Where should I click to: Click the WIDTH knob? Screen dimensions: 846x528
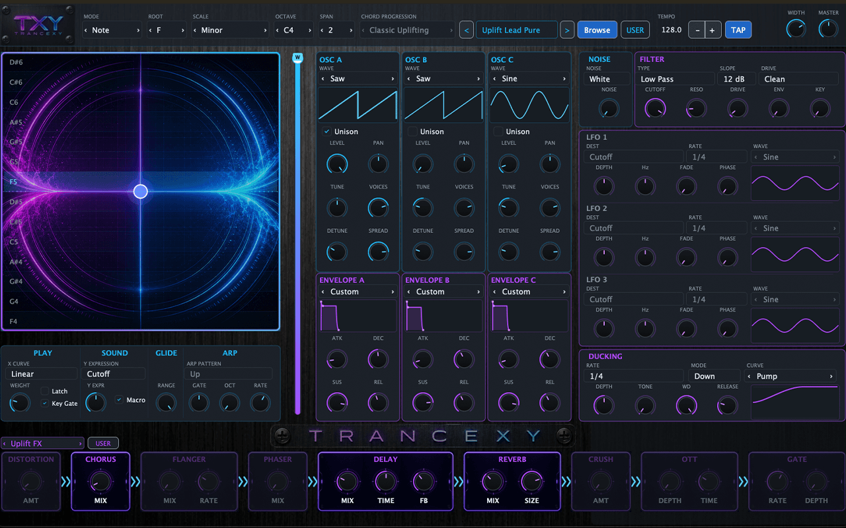click(796, 28)
